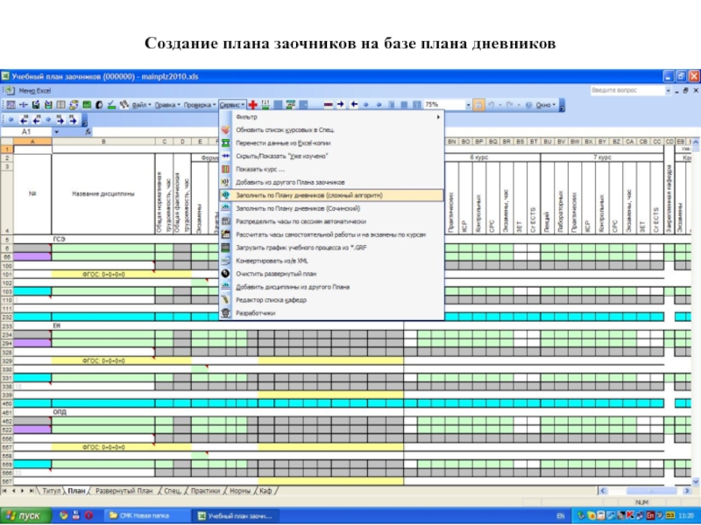Click the red plus icon in the toolbar
The width and height of the screenshot is (701, 525).
click(x=253, y=104)
